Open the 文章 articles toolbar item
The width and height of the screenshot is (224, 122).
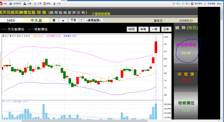pos(38,3)
